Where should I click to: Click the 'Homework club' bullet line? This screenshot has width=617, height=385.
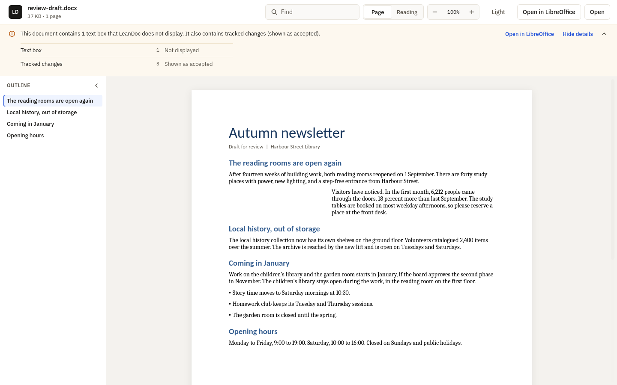(x=301, y=304)
